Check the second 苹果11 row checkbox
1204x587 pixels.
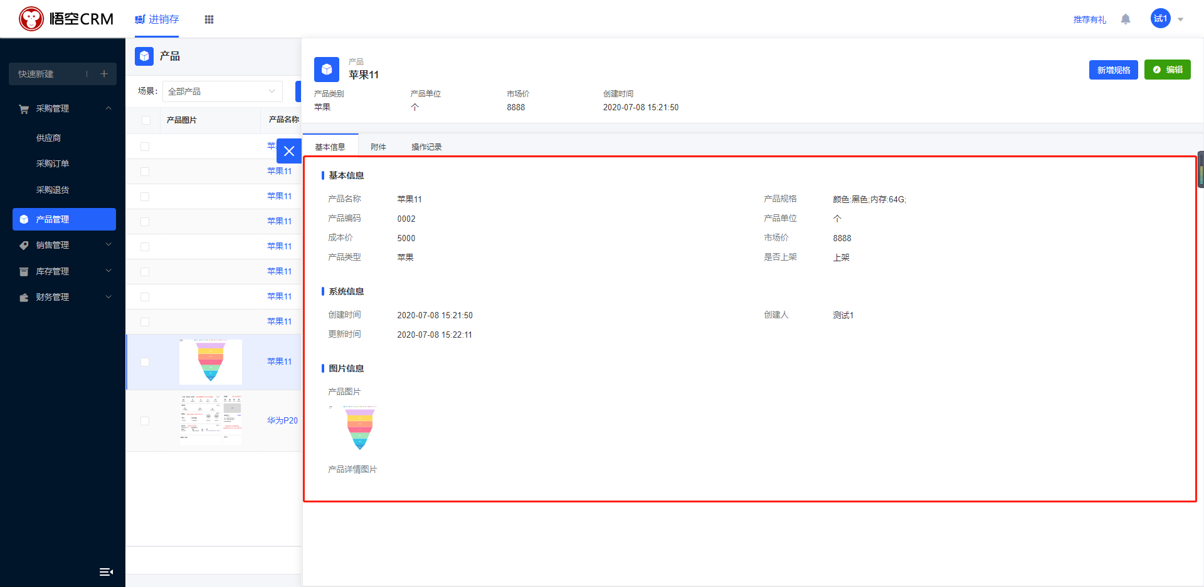[x=145, y=172]
